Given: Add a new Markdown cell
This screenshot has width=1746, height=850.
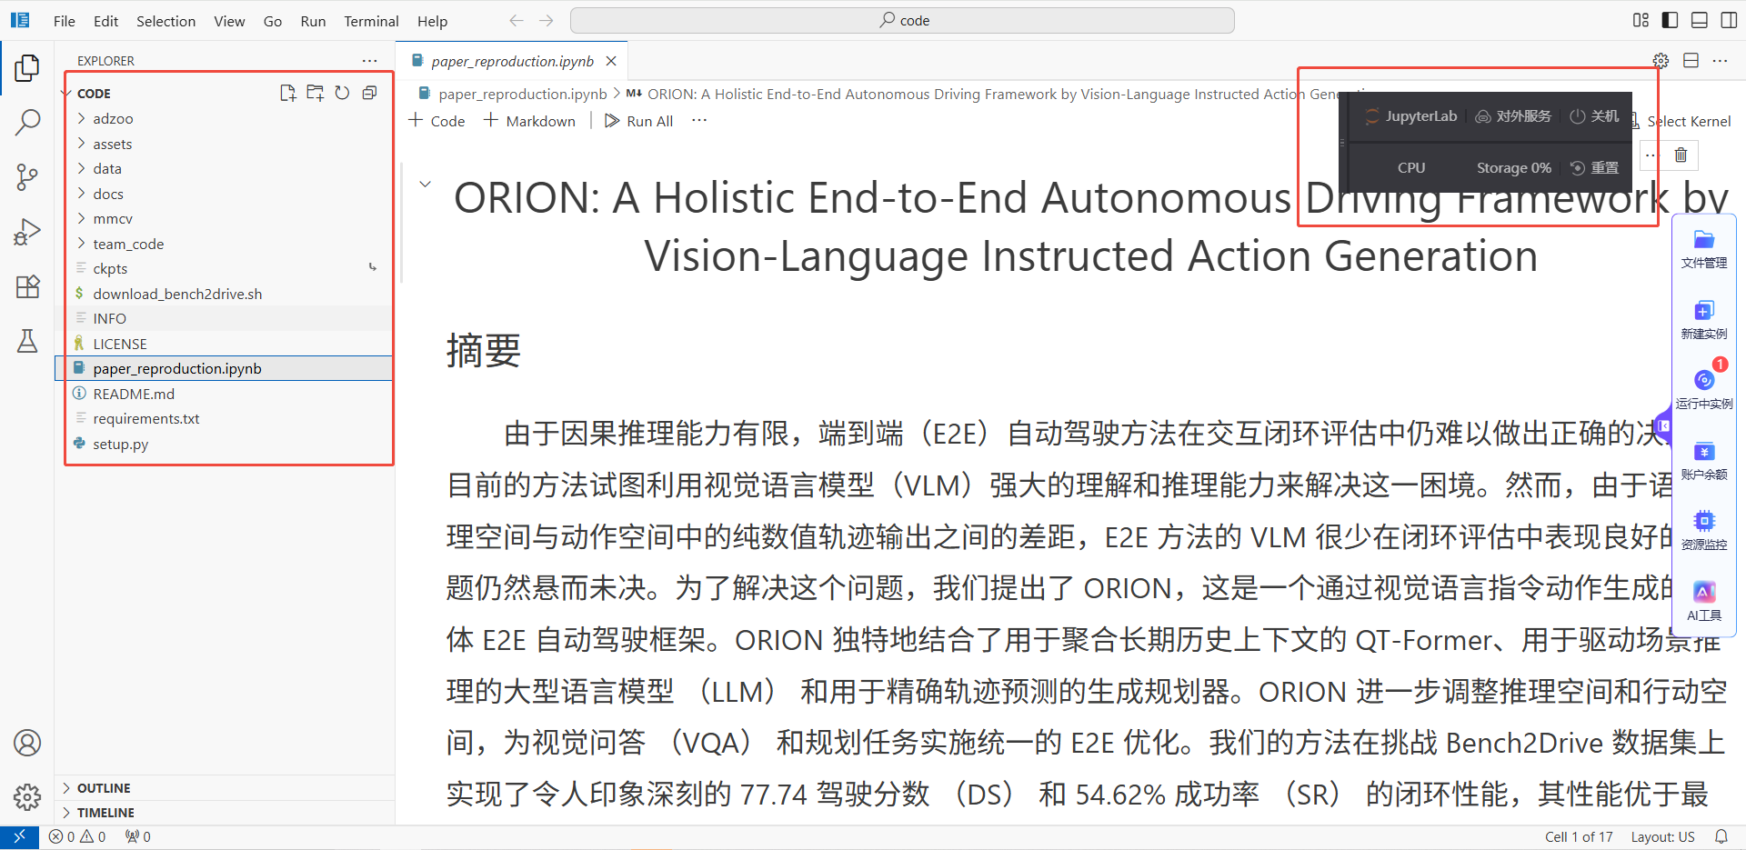Looking at the screenshot, I should tap(530, 121).
